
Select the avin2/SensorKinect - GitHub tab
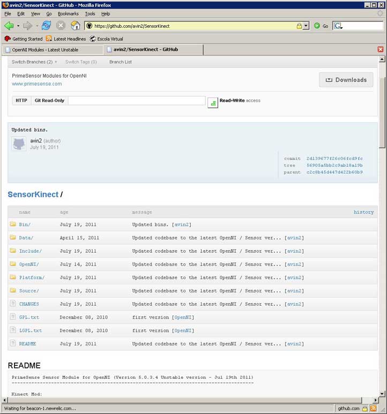click(x=153, y=49)
